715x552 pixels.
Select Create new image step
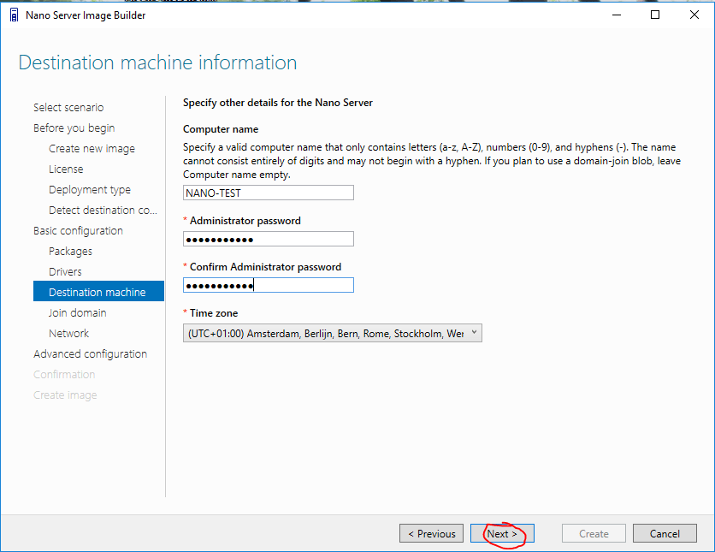point(92,149)
